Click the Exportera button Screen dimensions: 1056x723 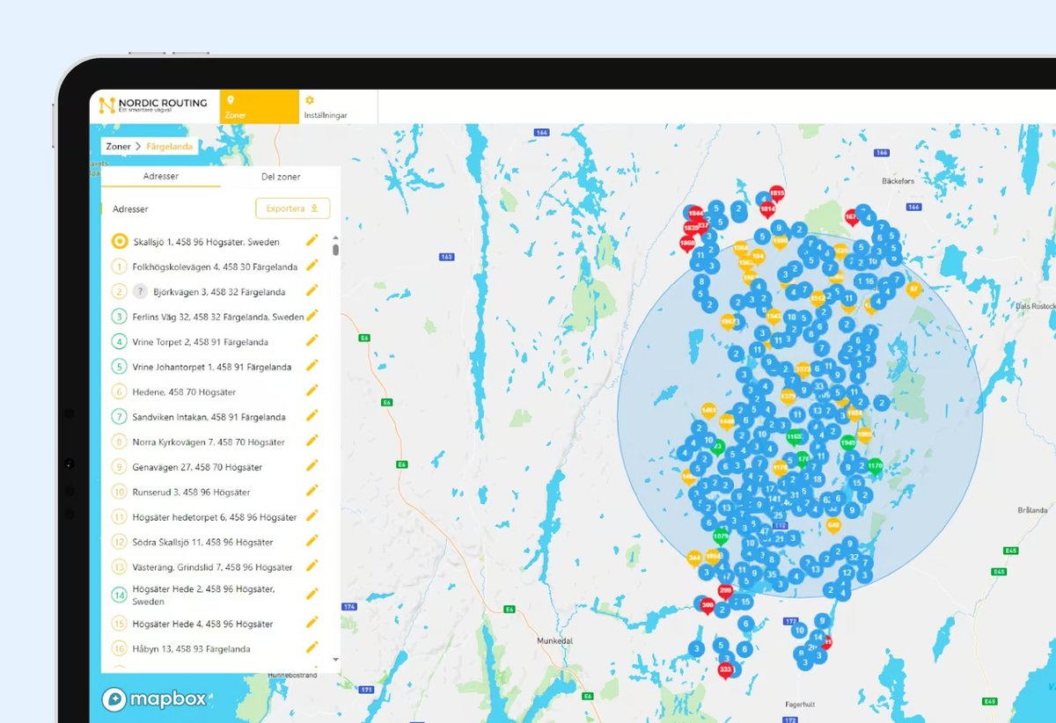click(x=293, y=208)
